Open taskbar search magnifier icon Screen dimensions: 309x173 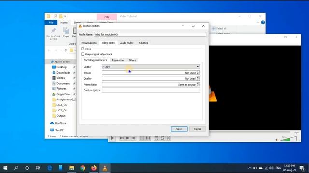point(16,168)
